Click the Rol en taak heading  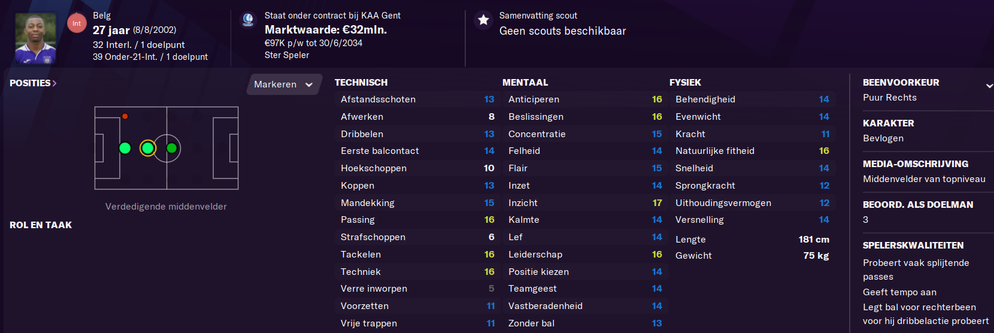(41, 225)
